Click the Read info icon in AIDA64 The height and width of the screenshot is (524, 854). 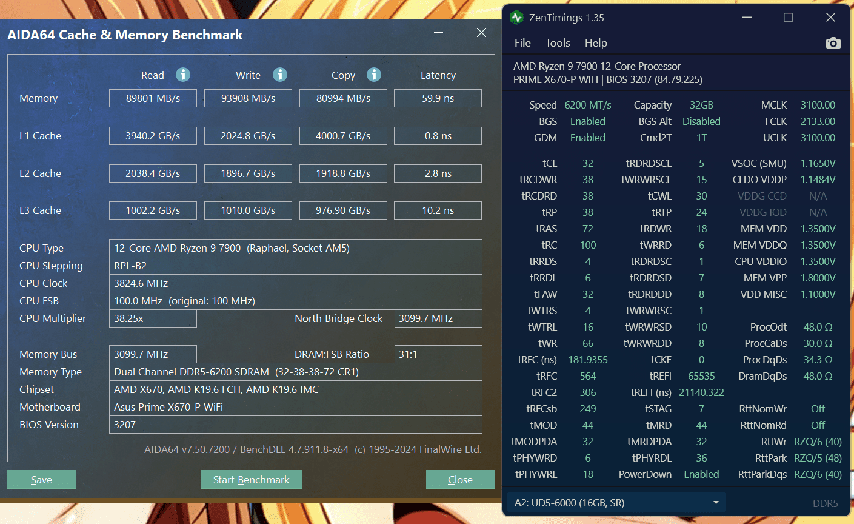point(183,75)
